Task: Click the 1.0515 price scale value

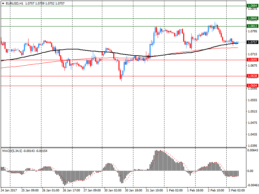Action: tap(253, 111)
